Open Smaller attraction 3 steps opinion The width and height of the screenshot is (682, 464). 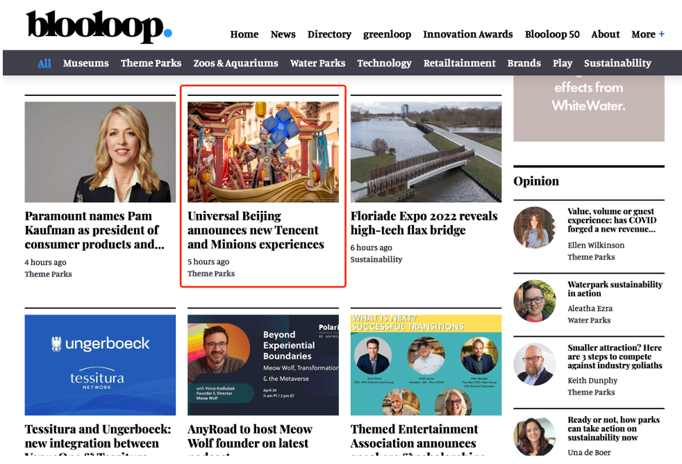click(615, 356)
